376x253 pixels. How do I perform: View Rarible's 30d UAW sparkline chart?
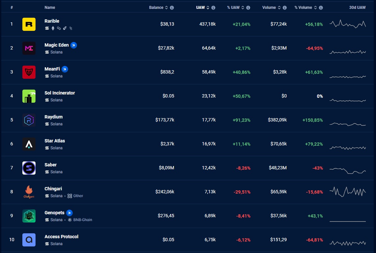[348, 24]
